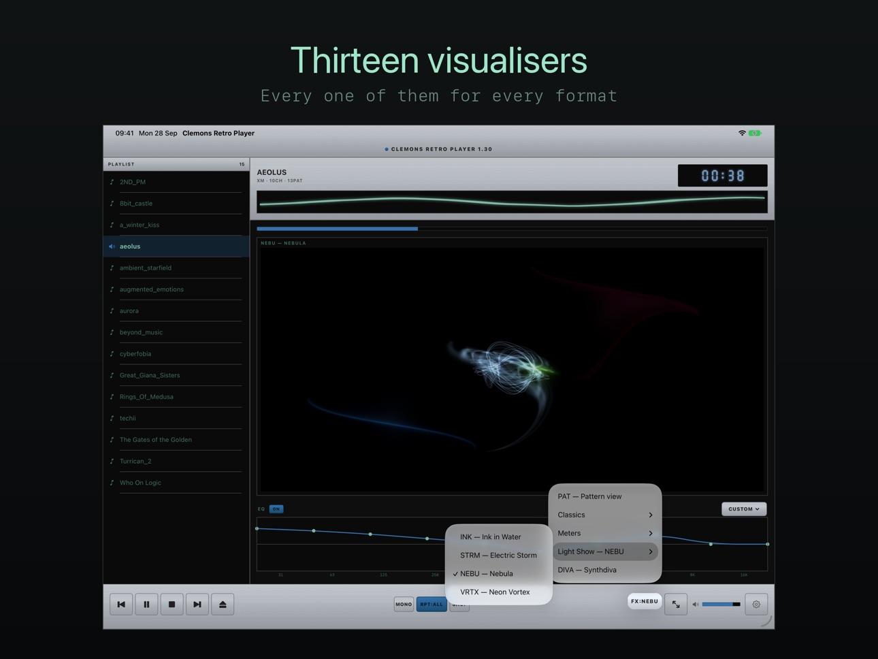The height and width of the screenshot is (659, 878).
Task: Select PAT — Pattern view
Action: (x=605, y=496)
